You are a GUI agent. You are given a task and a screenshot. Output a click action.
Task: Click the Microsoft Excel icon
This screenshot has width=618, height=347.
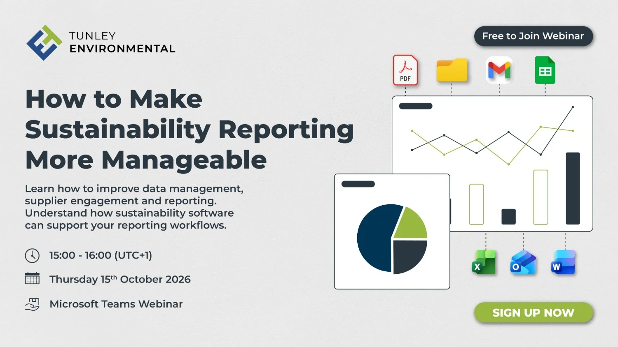484,262
